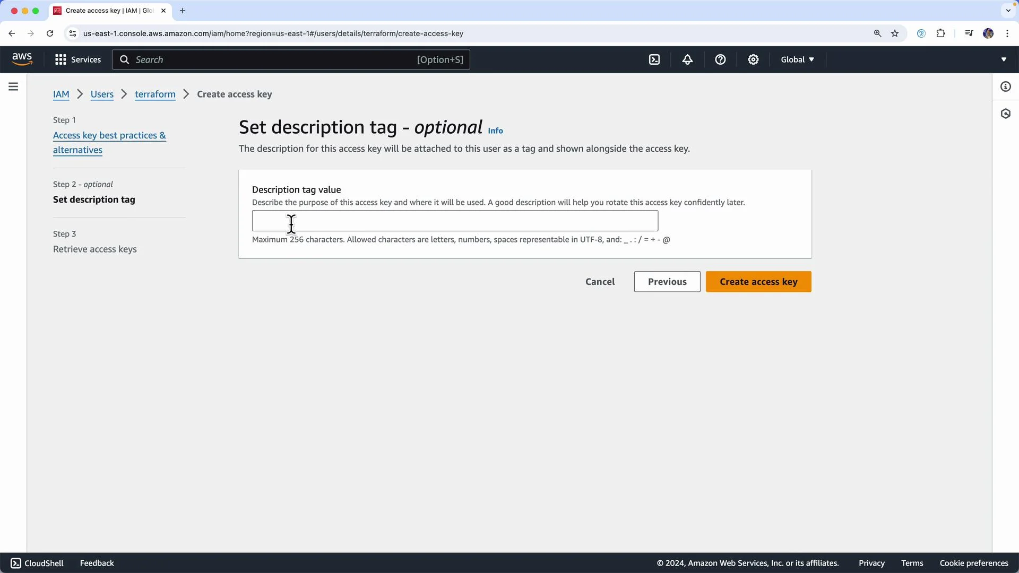Click the address bar URL
The image size is (1019, 573).
(x=273, y=33)
